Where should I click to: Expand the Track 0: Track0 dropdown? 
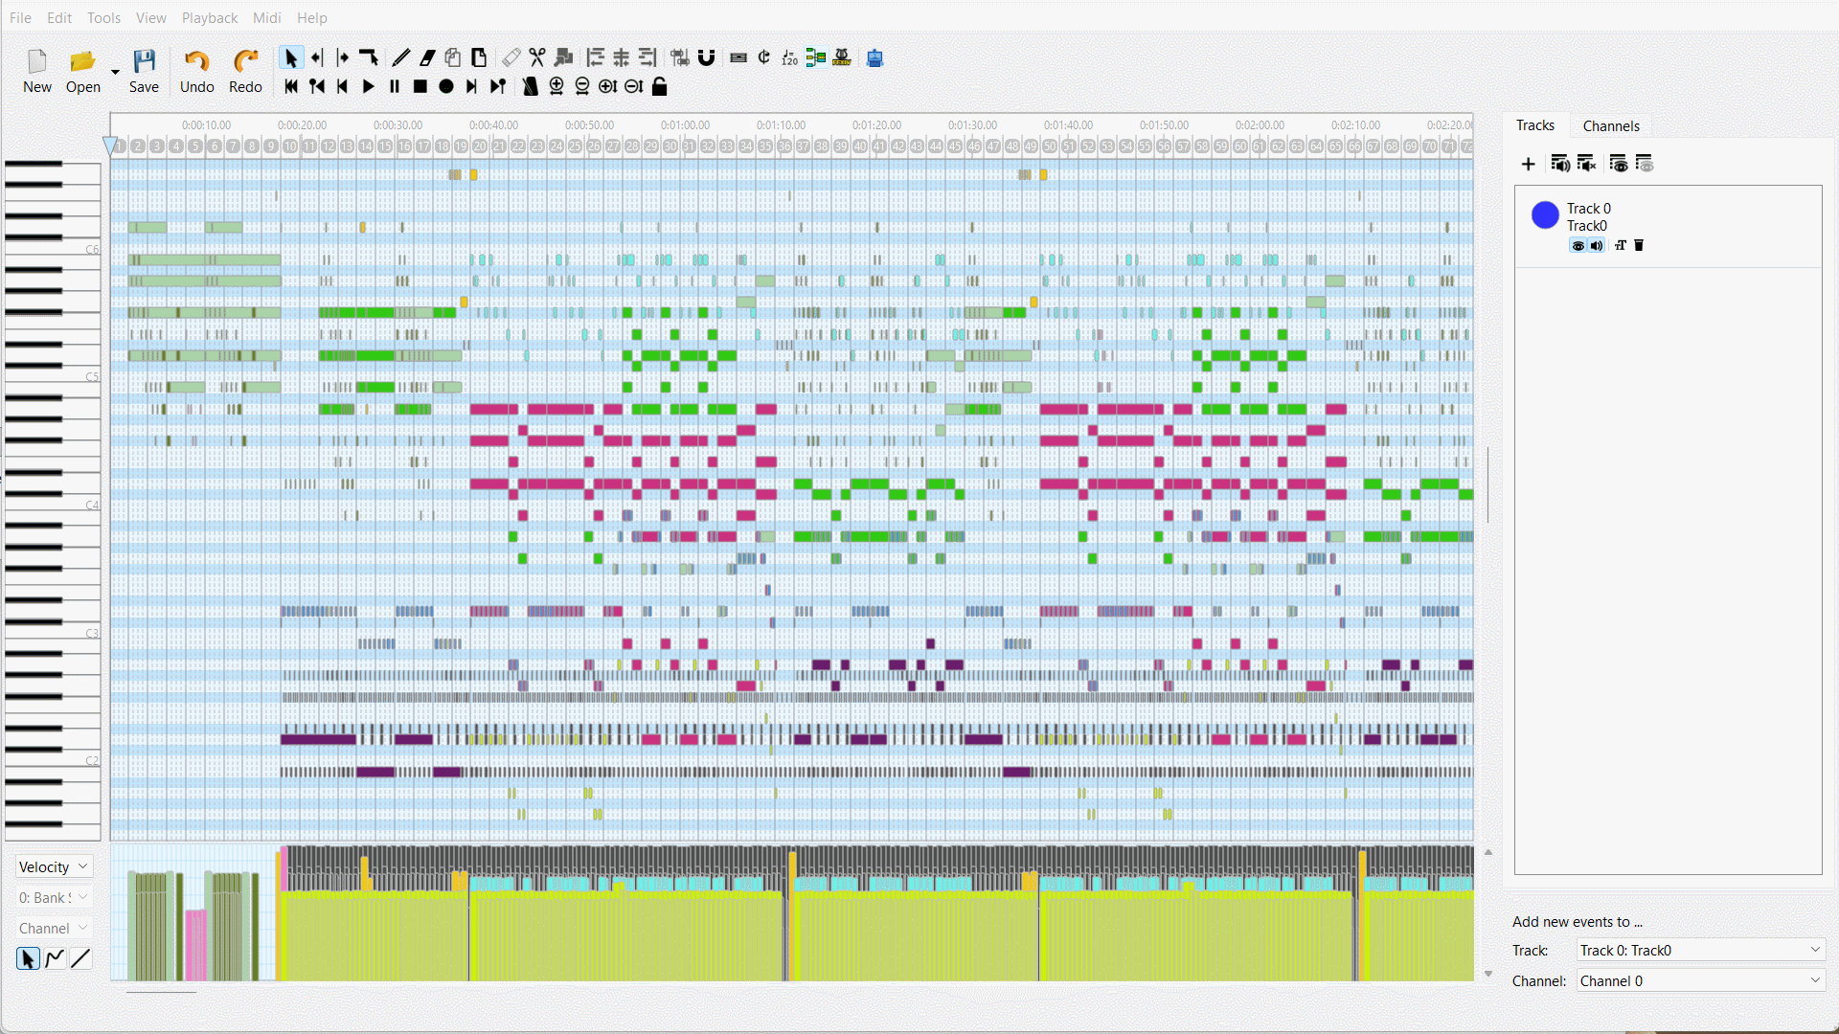coord(1699,950)
